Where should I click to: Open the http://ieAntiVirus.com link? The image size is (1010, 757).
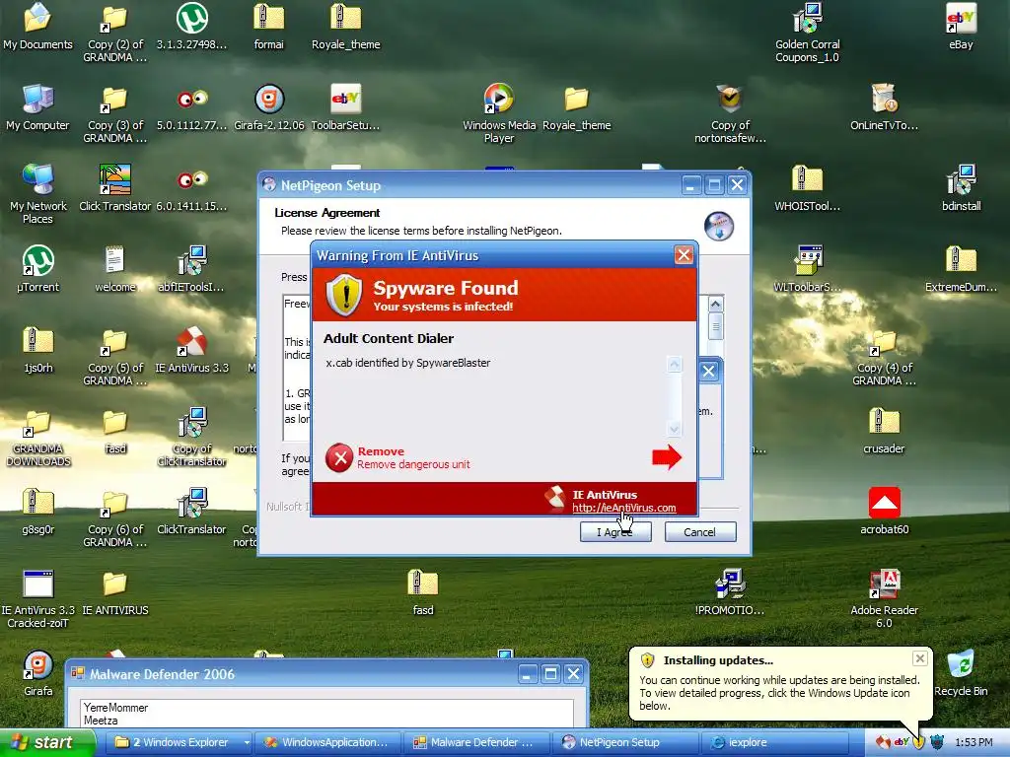pyautogui.click(x=624, y=508)
